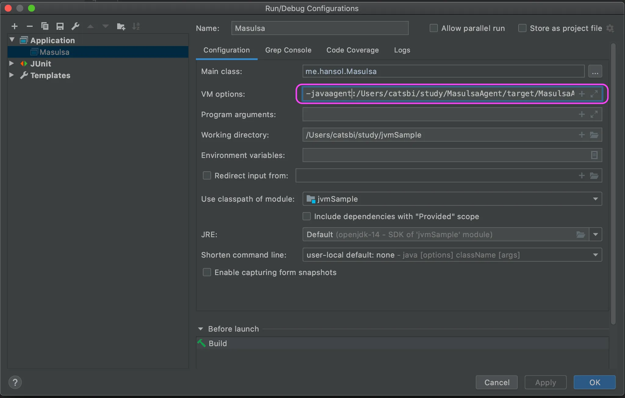Click the Cancel button
The height and width of the screenshot is (398, 625).
(x=497, y=382)
